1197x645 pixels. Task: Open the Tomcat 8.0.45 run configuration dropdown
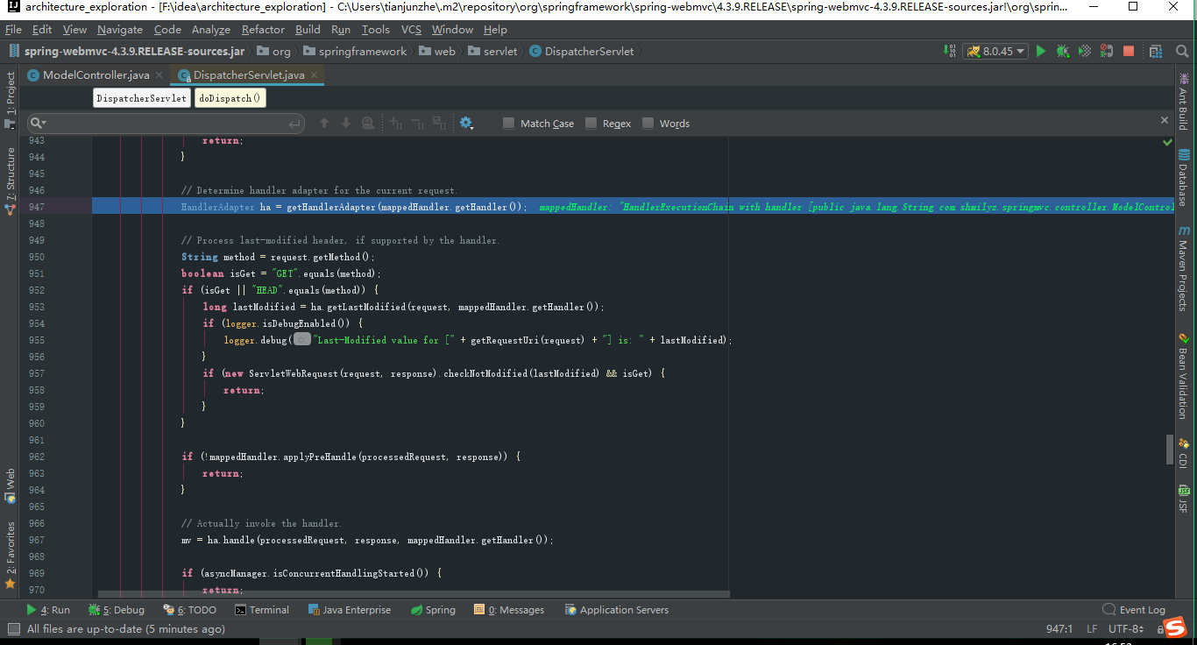tap(995, 51)
